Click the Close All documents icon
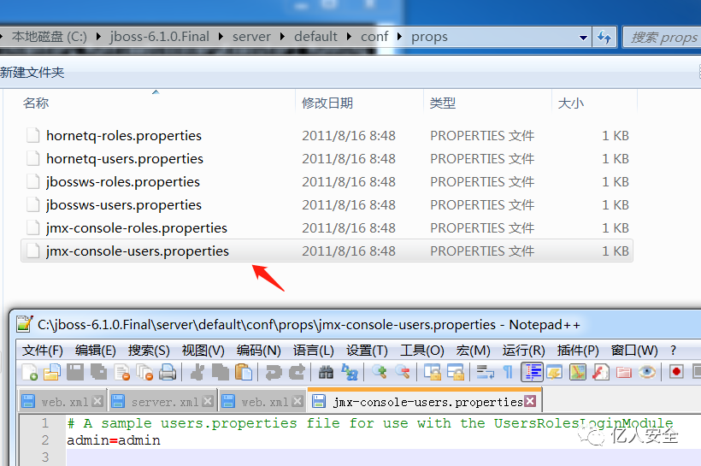Image resolution: width=701 pixels, height=466 pixels. 144,372
